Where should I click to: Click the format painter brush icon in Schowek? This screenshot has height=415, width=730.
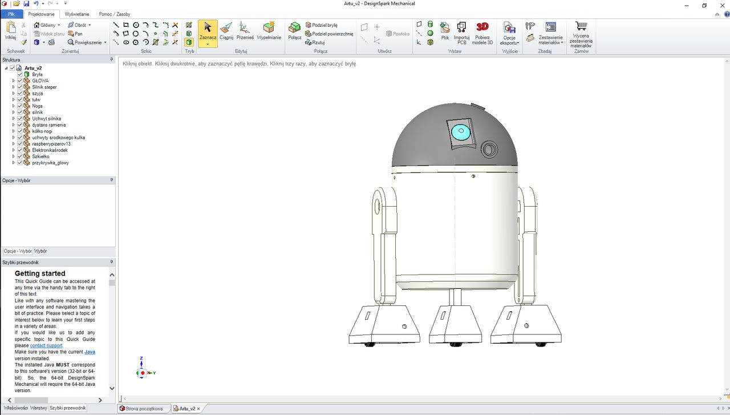(x=23, y=42)
